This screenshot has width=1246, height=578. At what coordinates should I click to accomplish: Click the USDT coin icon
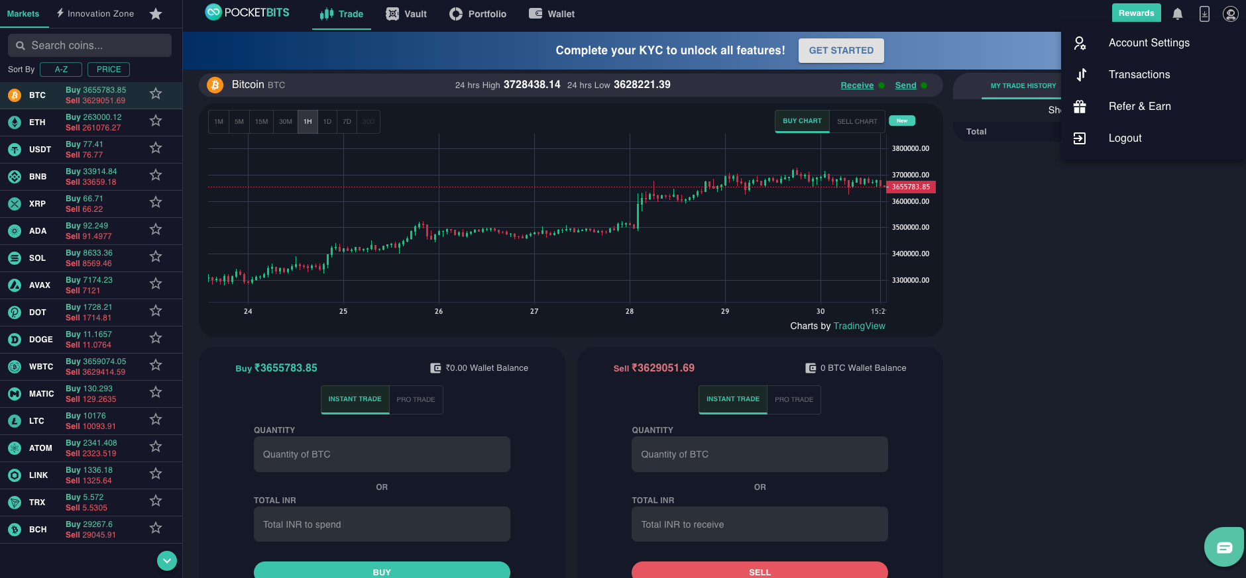coord(15,150)
